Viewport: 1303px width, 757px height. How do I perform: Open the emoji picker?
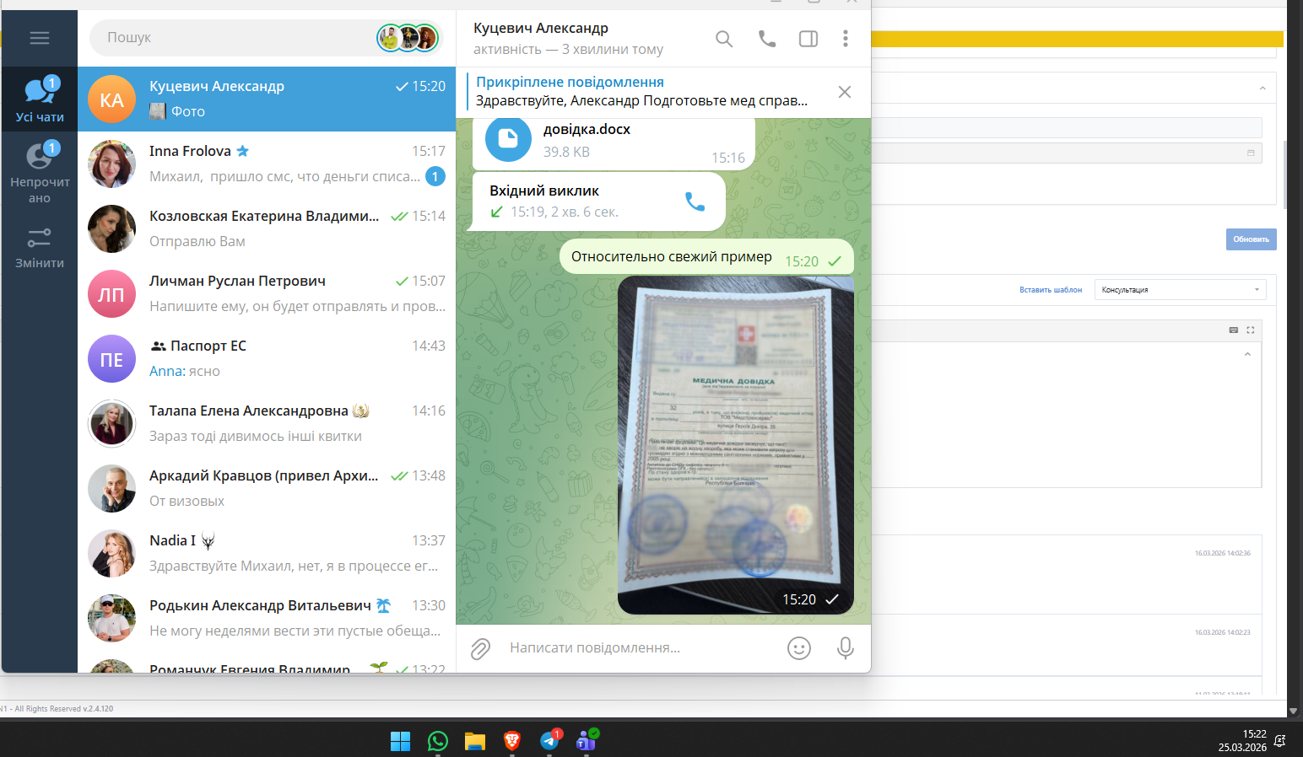click(x=799, y=647)
